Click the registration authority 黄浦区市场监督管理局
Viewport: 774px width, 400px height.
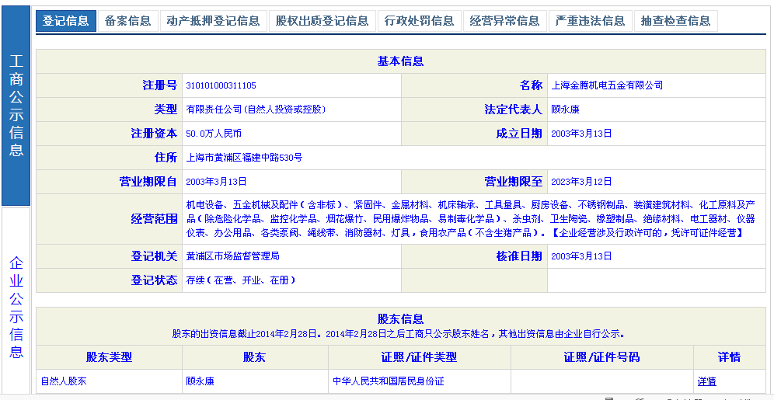tap(232, 256)
